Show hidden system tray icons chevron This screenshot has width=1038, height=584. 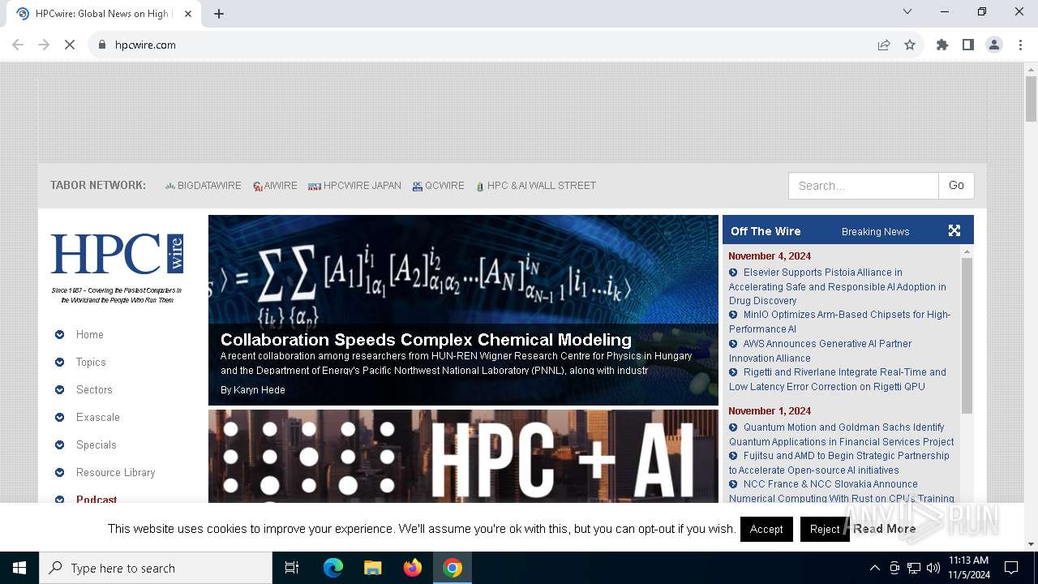pyautogui.click(x=874, y=568)
